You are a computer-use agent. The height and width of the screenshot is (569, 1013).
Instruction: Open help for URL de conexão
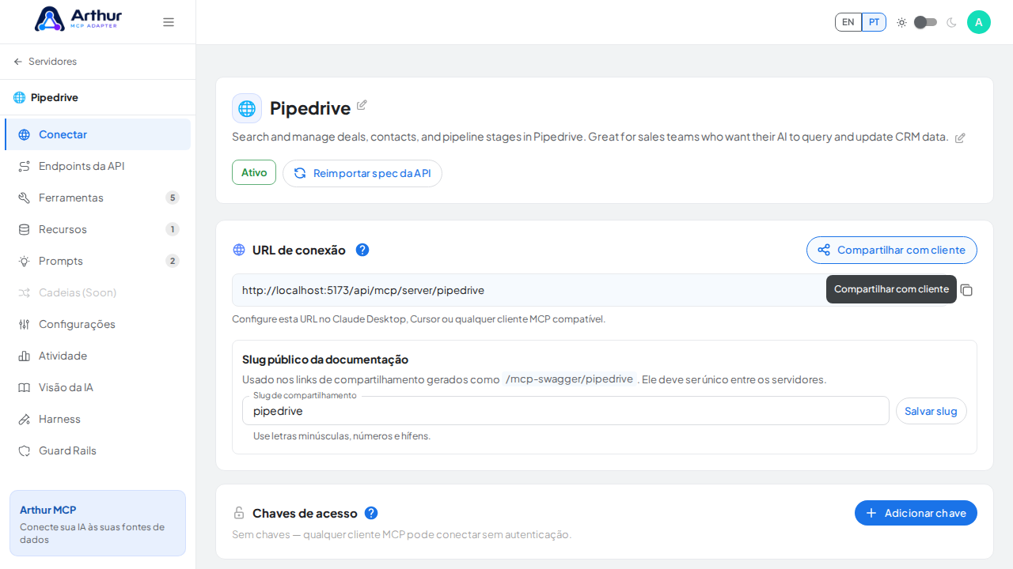[x=362, y=250]
